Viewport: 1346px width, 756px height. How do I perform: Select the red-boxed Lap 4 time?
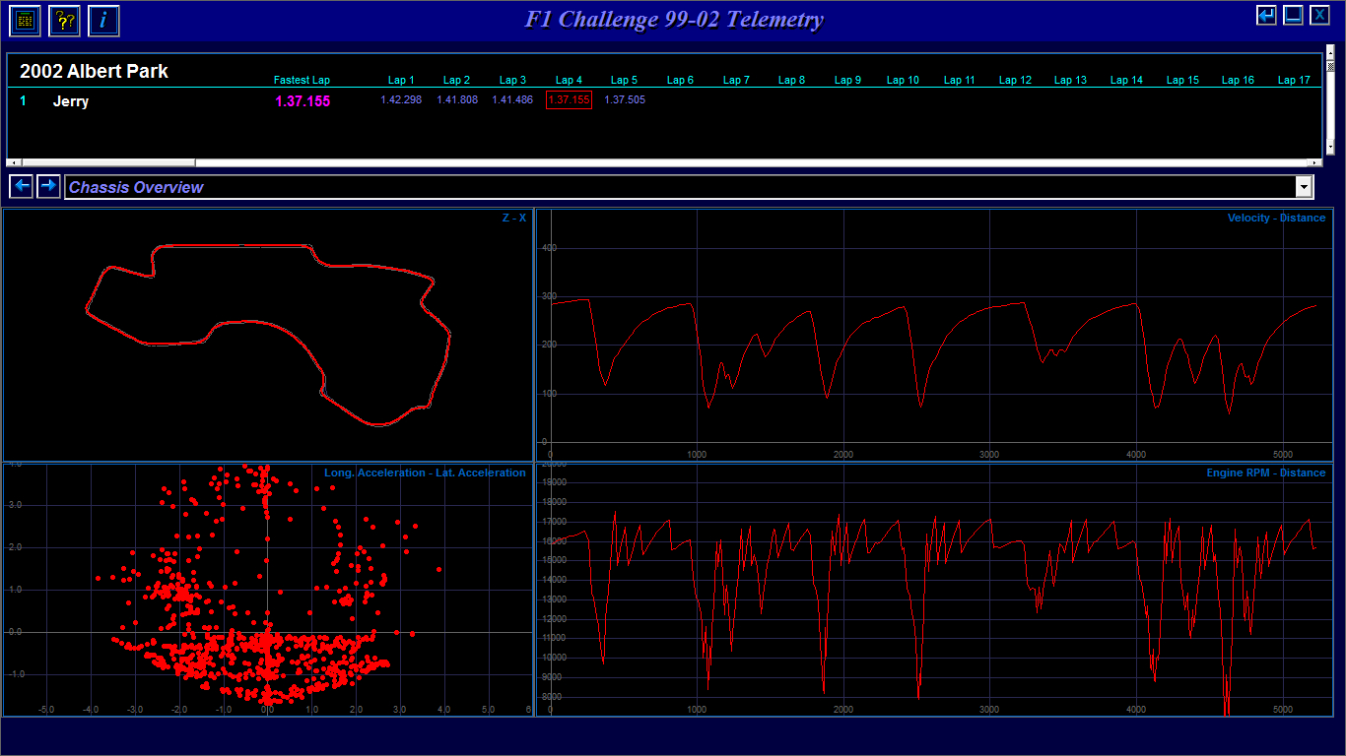point(569,100)
